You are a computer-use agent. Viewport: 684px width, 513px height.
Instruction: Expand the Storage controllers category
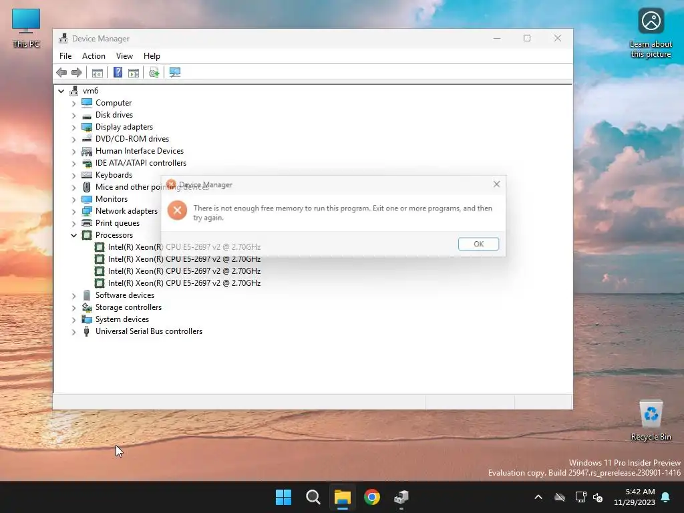point(73,308)
